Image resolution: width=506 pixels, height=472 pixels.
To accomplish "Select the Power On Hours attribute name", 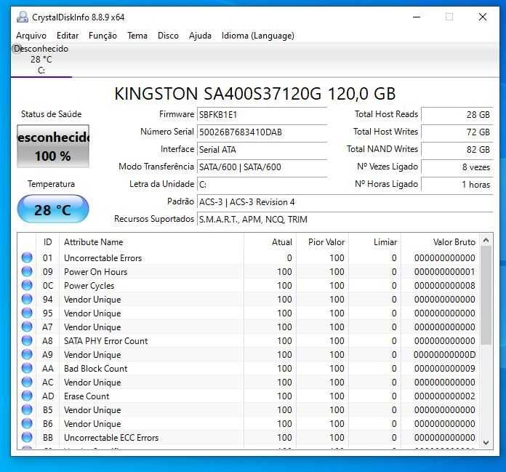I will click(95, 272).
